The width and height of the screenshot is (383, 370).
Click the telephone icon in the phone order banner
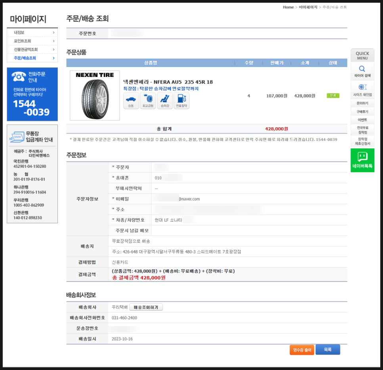[19, 77]
